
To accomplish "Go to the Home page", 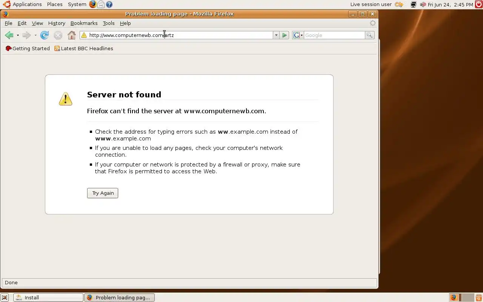I will tap(72, 35).
